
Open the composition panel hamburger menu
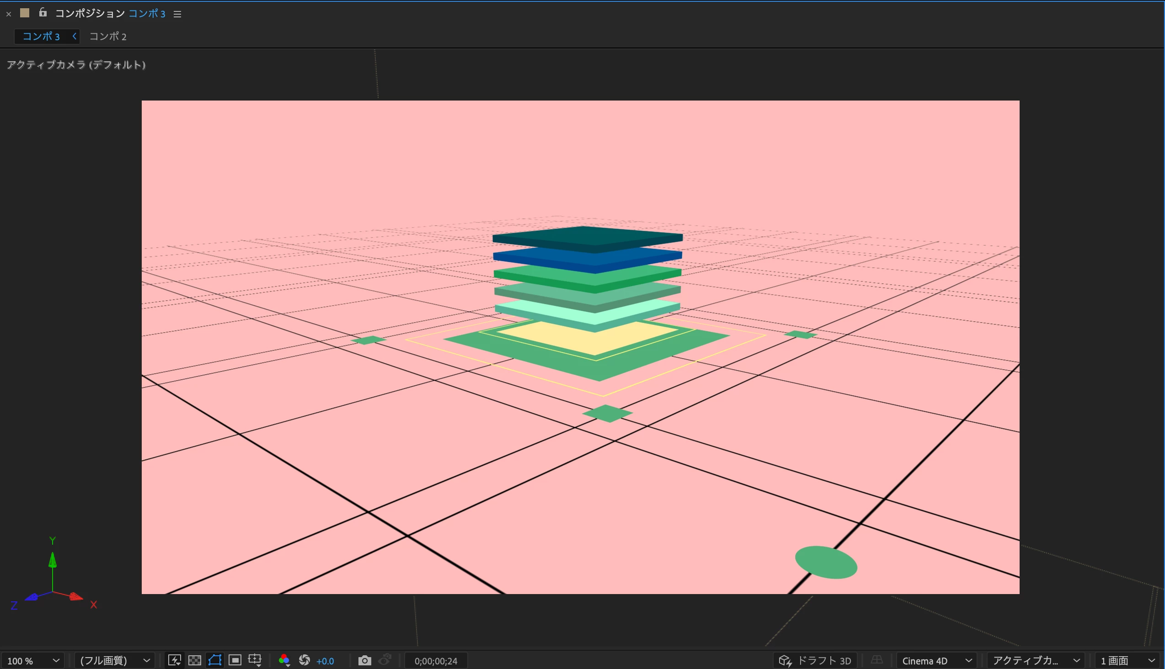[177, 14]
